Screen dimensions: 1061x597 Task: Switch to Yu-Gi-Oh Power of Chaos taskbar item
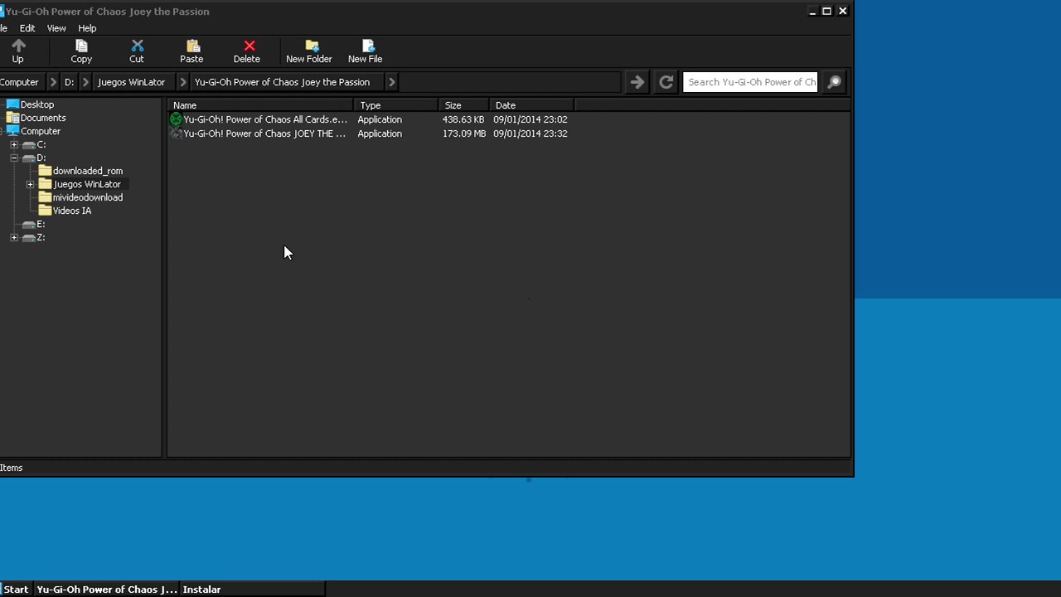point(107,590)
